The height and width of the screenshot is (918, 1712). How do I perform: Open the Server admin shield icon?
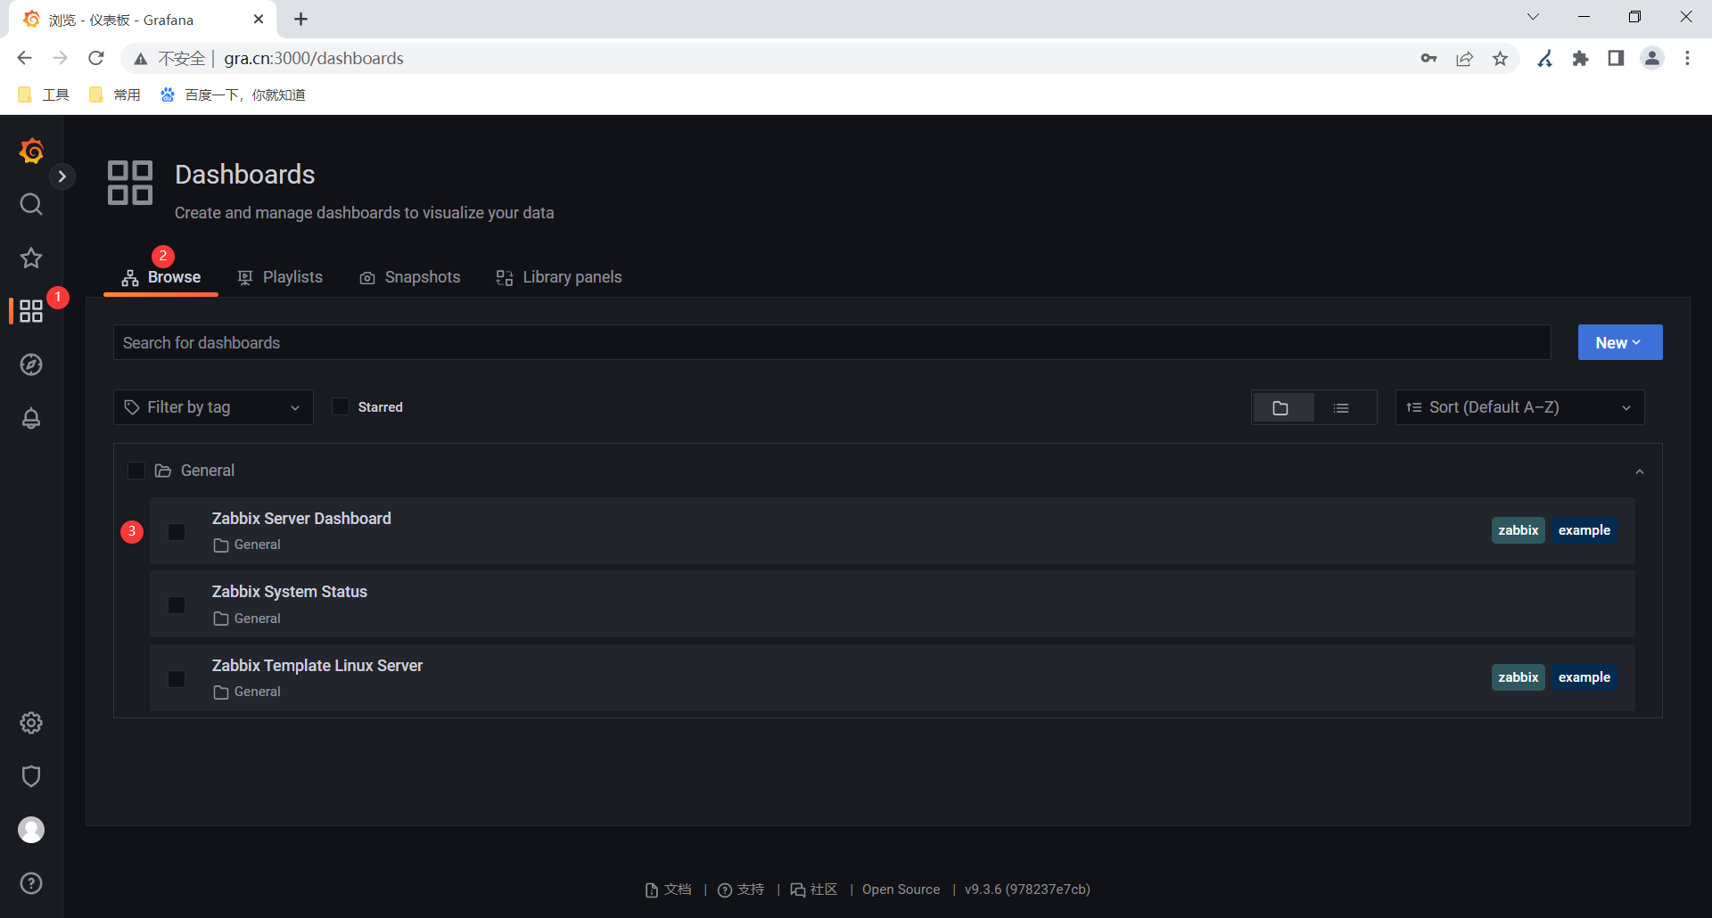tap(31, 776)
